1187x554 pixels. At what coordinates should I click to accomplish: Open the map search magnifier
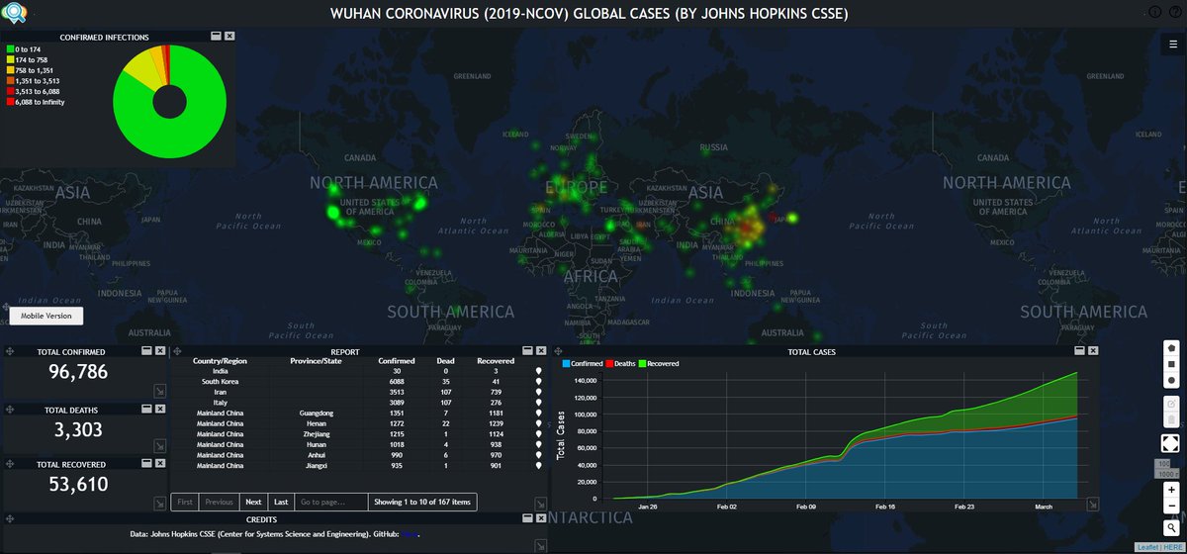1172,528
